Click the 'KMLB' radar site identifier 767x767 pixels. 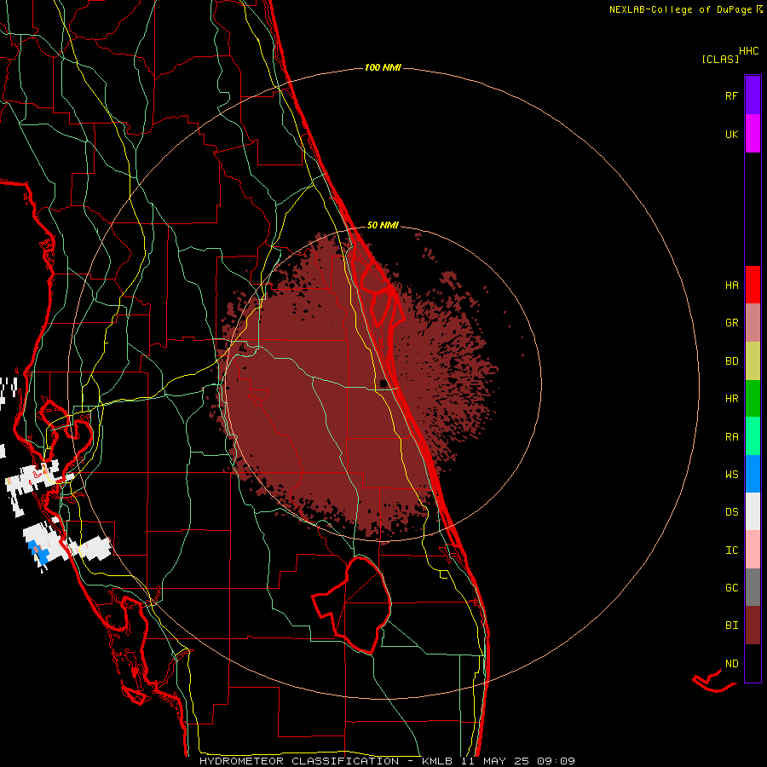pyautogui.click(x=437, y=761)
